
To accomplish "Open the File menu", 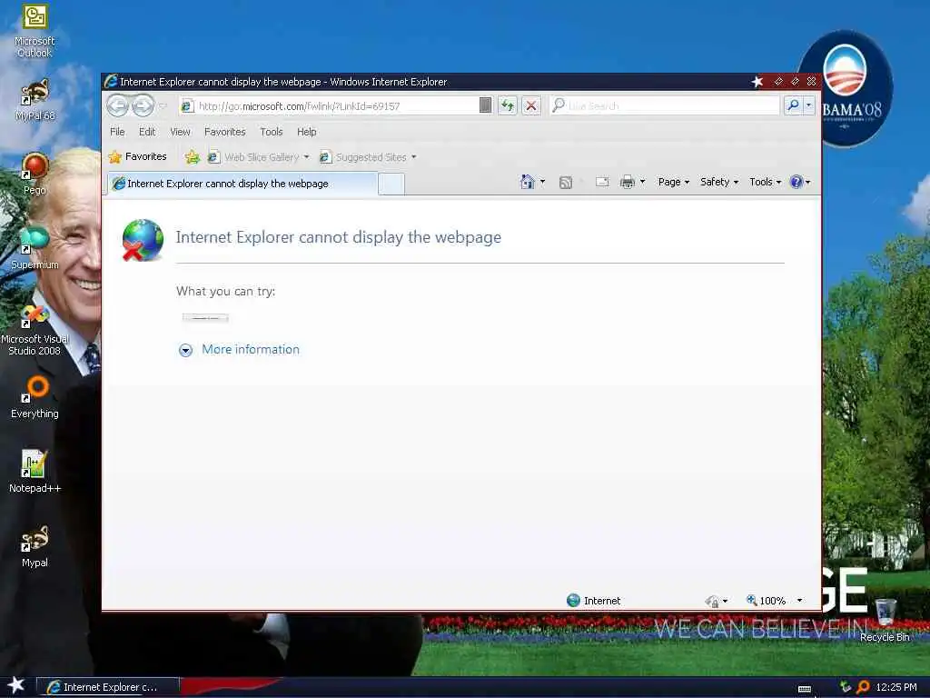I will pos(117,132).
